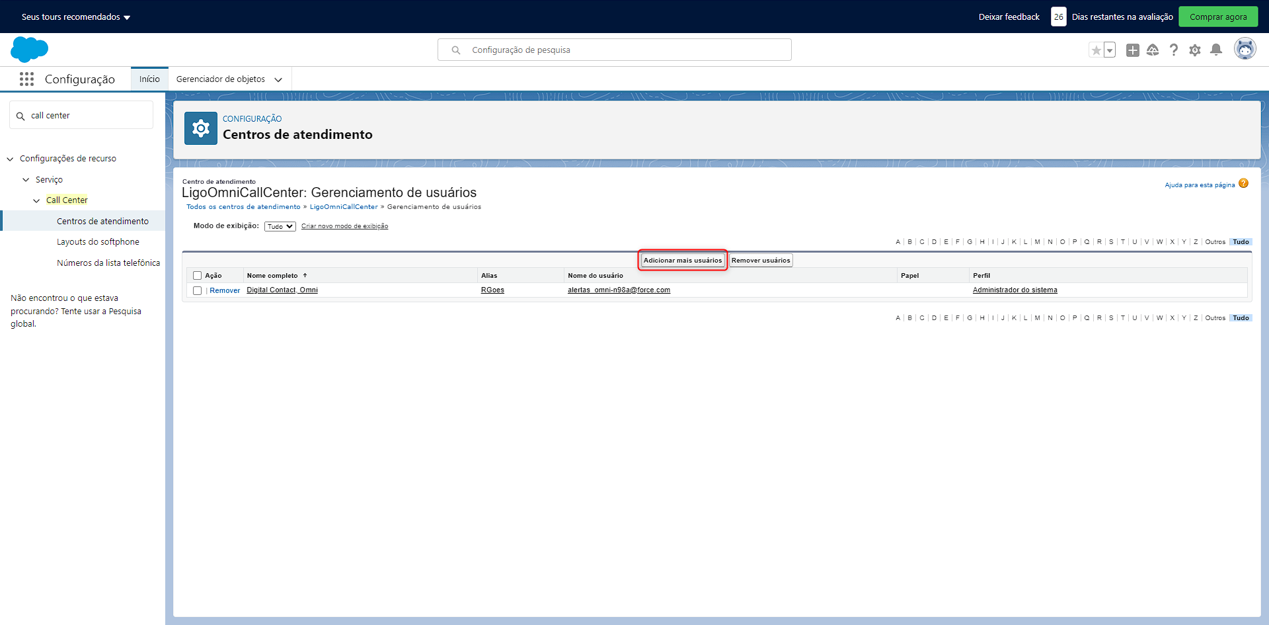Click Adicionar mais usuários button

coord(683,261)
